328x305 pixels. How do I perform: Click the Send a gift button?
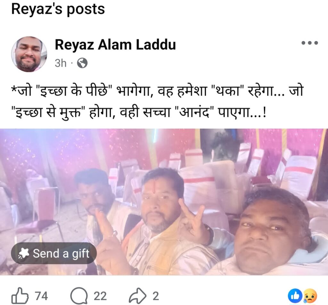[54, 253]
